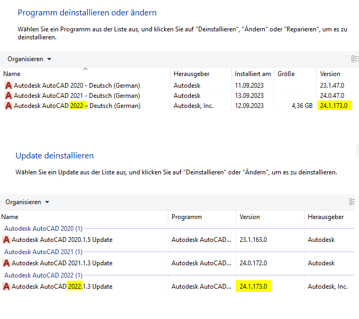Open view options icon in updates toolbar
The height and width of the screenshot is (319, 359).
[353, 202]
